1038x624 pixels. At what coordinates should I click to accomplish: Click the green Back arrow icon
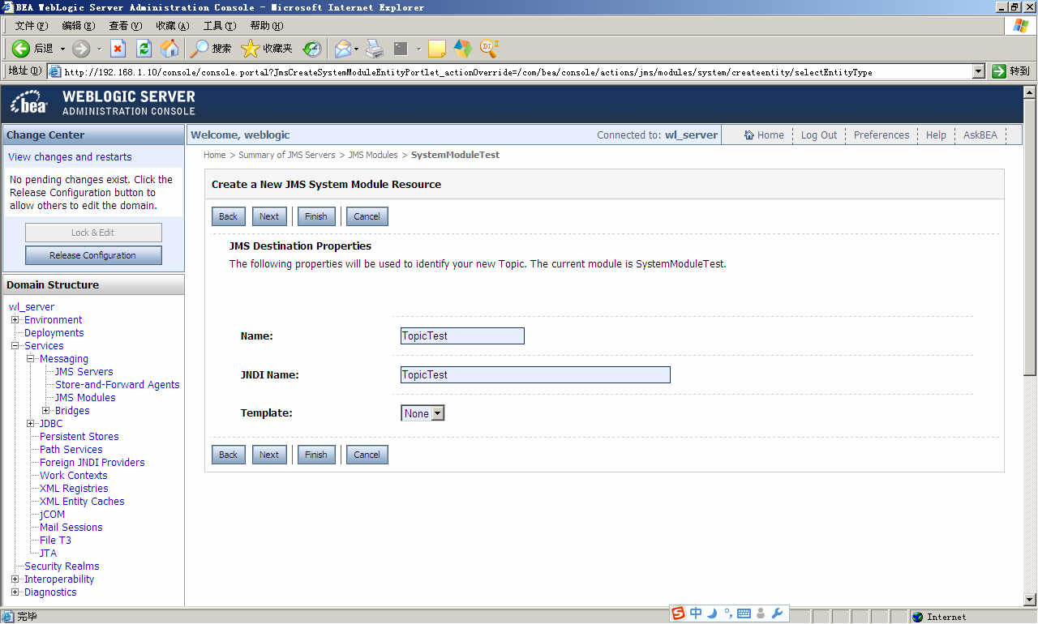point(21,49)
